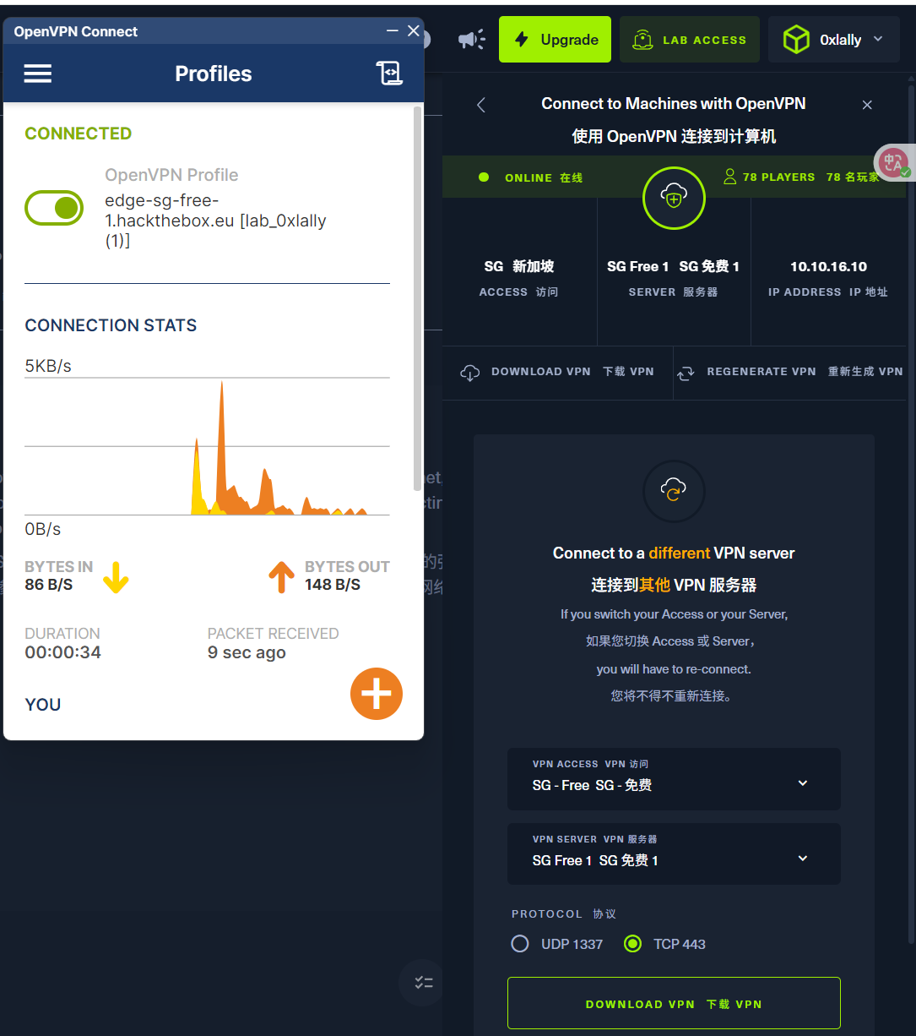Click the import profile icon beside Profiles

[389, 74]
